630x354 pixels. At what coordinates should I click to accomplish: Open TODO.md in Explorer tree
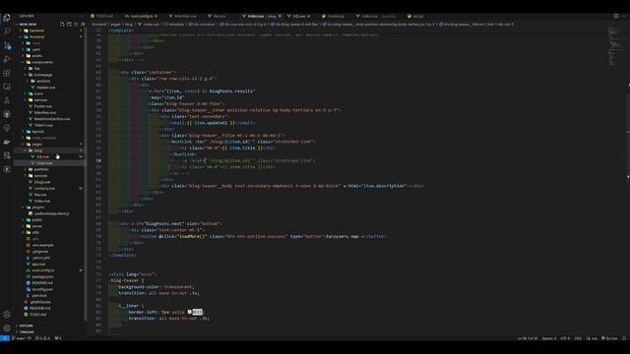pos(37,315)
